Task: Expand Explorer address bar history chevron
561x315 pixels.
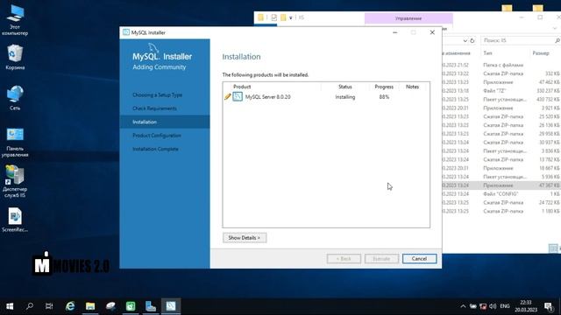Action: pos(465,41)
